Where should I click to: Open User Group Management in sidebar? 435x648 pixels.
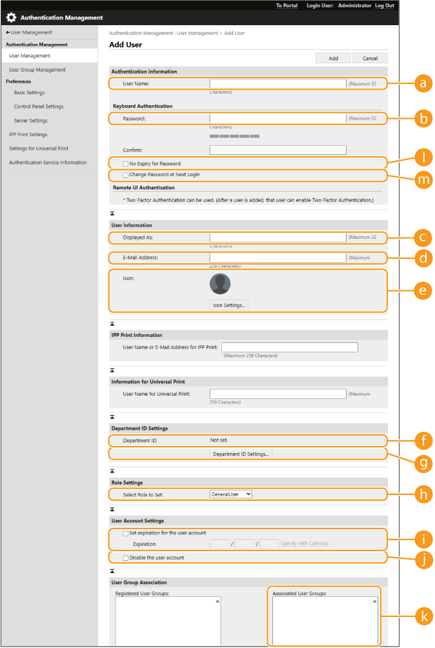coord(37,70)
